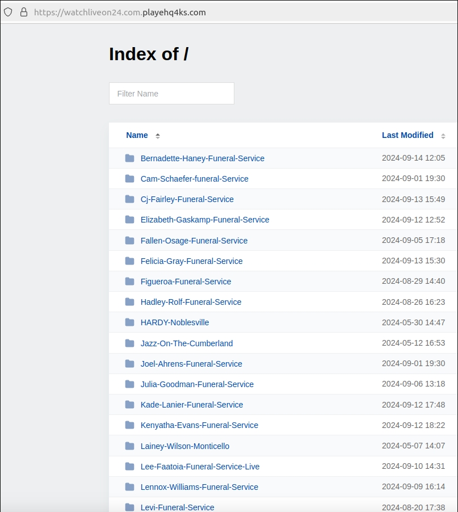Image resolution: width=458 pixels, height=512 pixels.
Task: Open Cam-Schaefer-funeral-Service folder link
Action: click(194, 179)
